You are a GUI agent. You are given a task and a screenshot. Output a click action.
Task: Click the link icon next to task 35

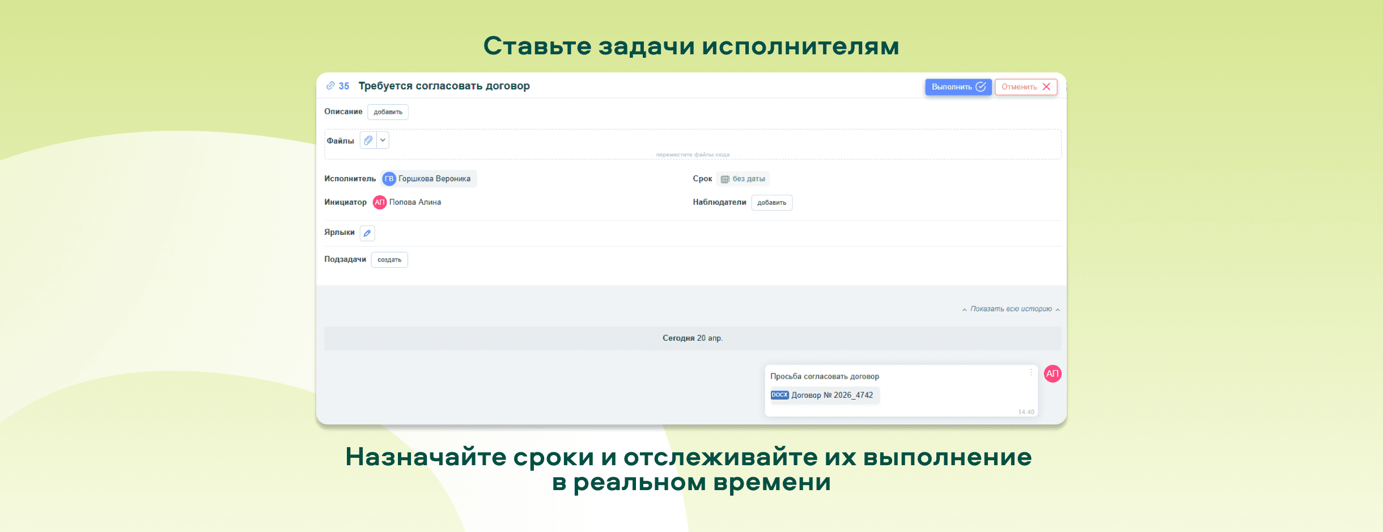[330, 86]
